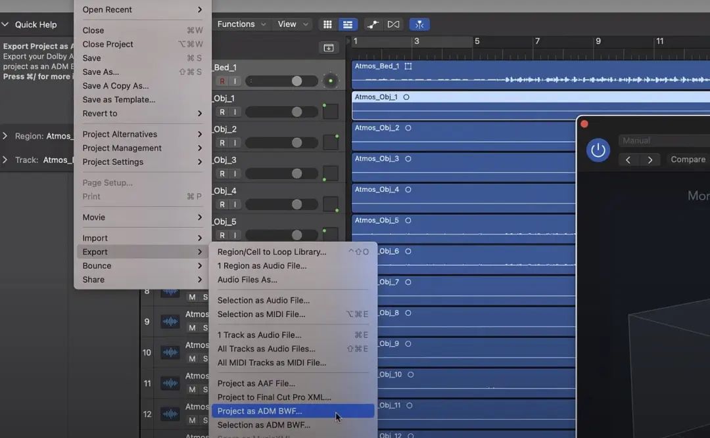710x438 pixels.
Task: Mute track 10
Action: click(x=192, y=359)
